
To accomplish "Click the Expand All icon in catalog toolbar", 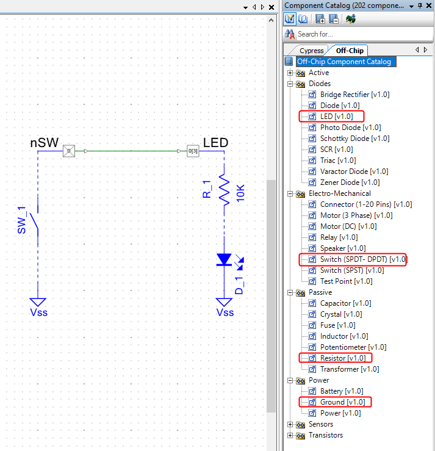I will 320,19.
